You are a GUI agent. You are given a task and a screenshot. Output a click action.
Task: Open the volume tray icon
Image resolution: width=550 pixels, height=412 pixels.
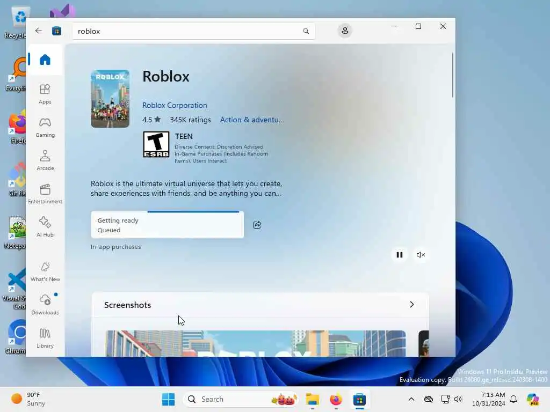pyautogui.click(x=458, y=399)
